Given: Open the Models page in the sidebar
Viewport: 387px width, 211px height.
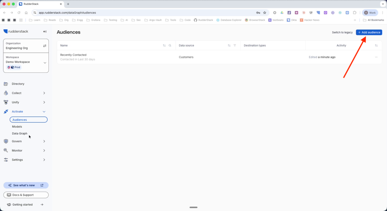Looking at the screenshot, I should point(17,127).
